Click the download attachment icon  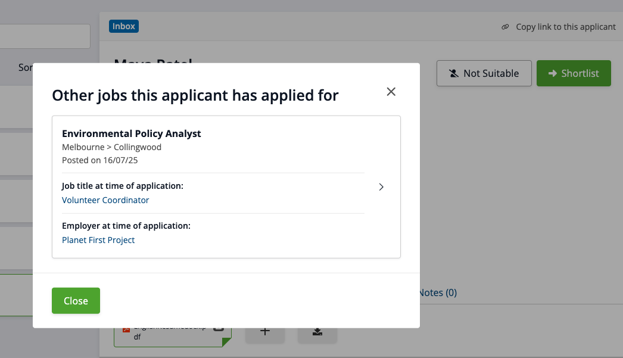point(317,332)
